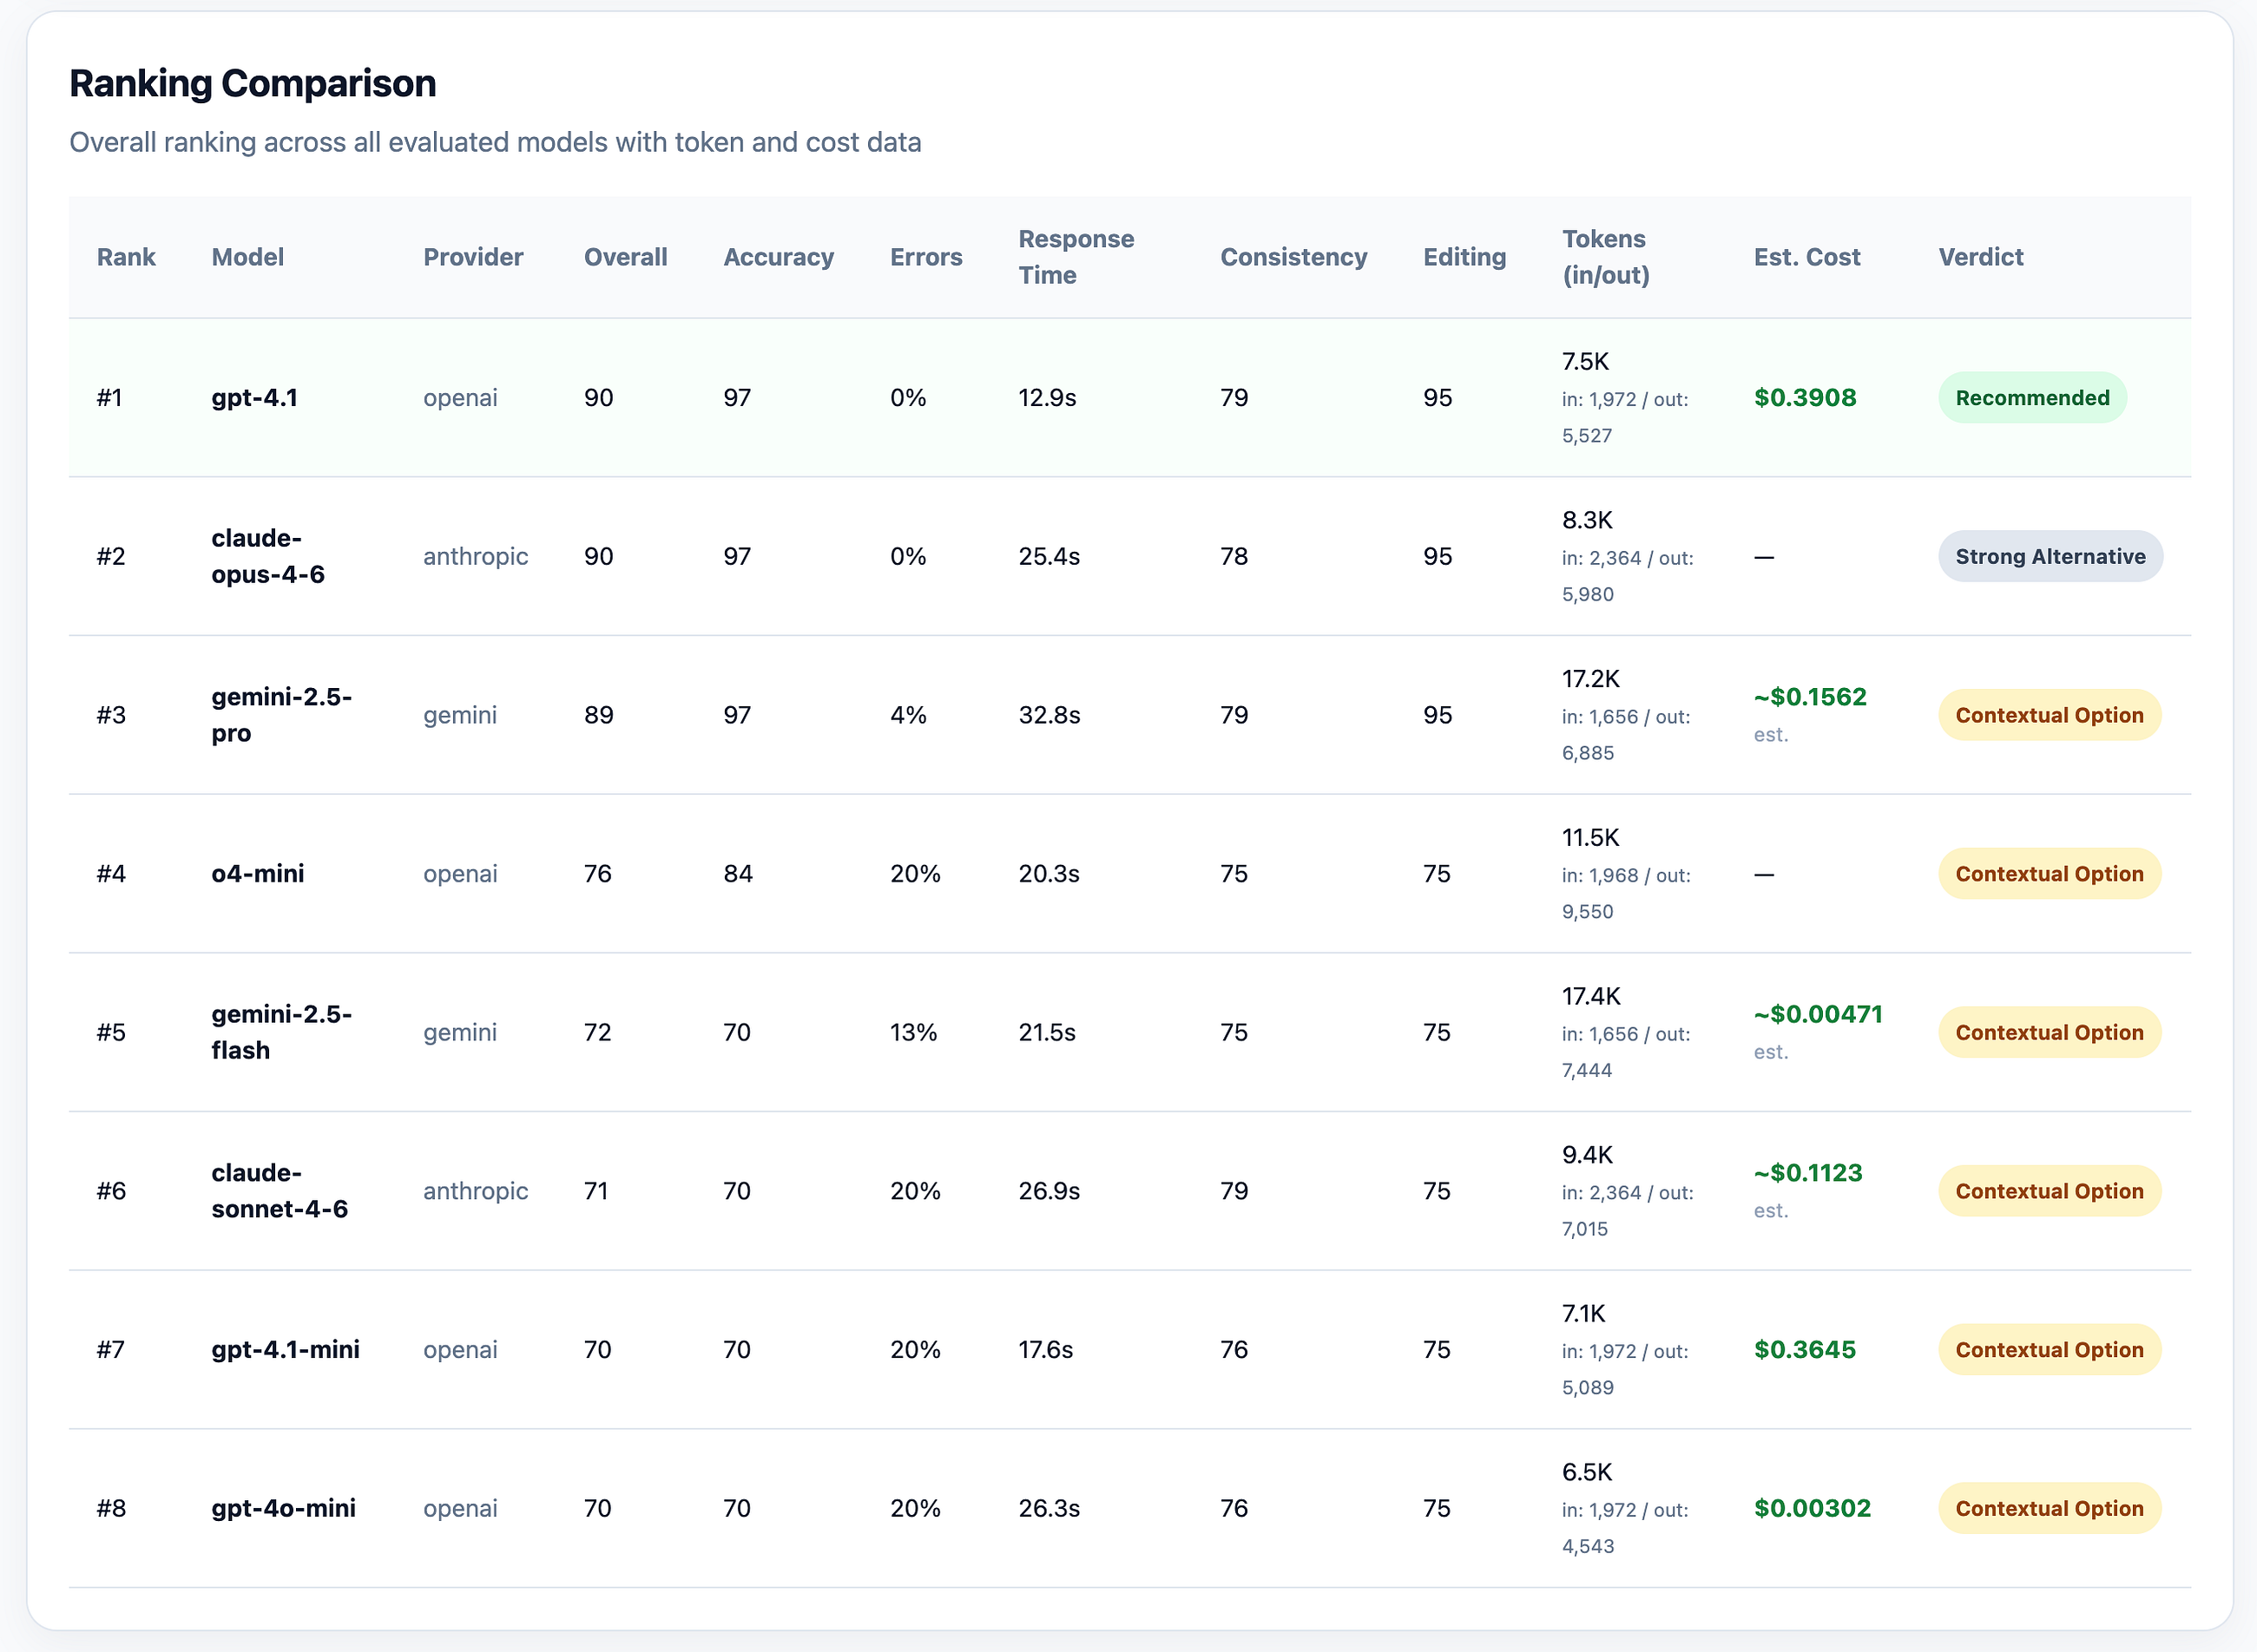Click the consistency score 78
This screenshot has height=1652, width=2257.
click(1234, 556)
